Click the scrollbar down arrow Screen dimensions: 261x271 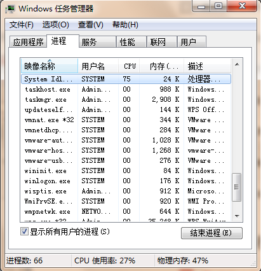(237, 216)
